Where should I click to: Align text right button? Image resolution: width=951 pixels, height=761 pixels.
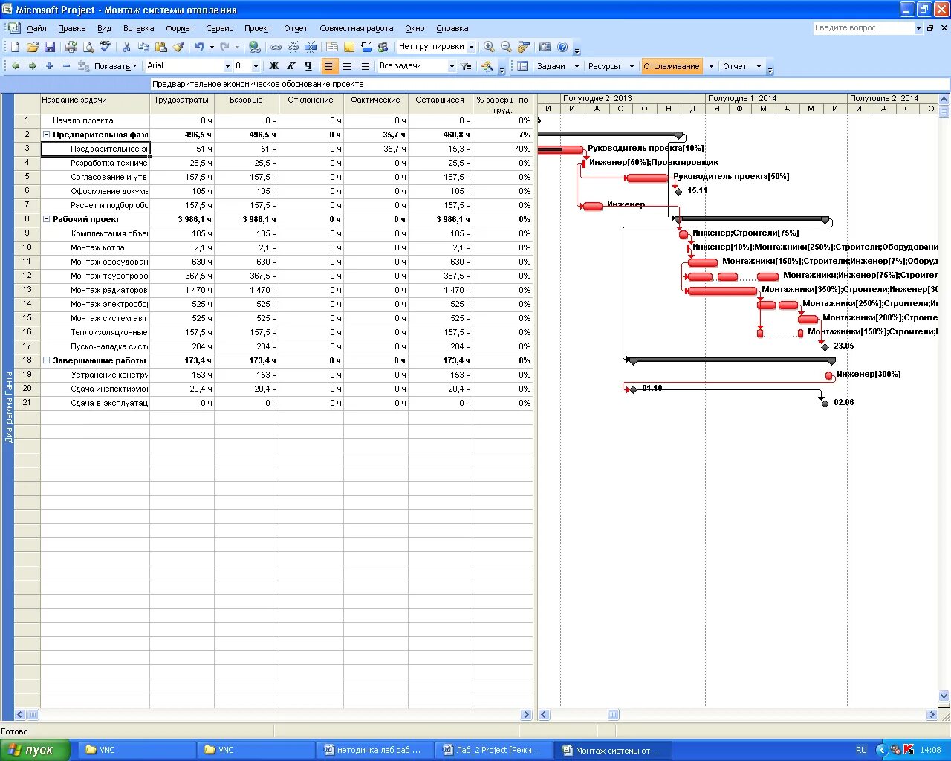[x=364, y=66]
